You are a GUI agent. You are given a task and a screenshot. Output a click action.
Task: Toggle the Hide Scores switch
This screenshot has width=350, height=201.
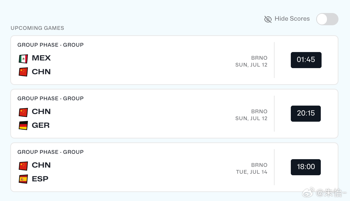327,19
